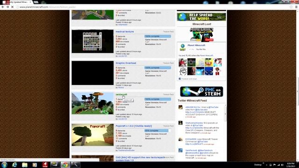Click the browser forward arrow
The width and height of the screenshot is (299, 168).
coord(7,7)
